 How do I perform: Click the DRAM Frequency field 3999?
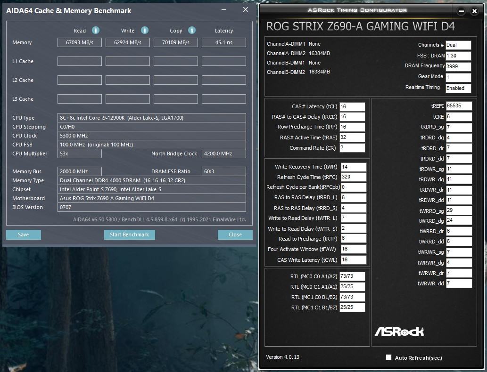pyautogui.click(x=458, y=66)
